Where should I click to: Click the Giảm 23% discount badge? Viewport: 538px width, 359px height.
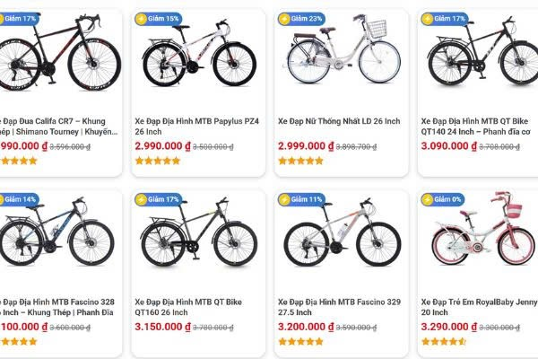click(x=301, y=18)
